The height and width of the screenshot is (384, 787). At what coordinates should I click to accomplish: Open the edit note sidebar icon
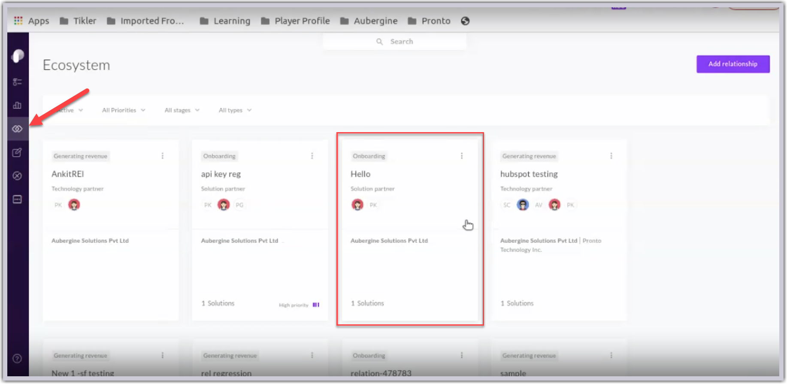[x=17, y=152]
